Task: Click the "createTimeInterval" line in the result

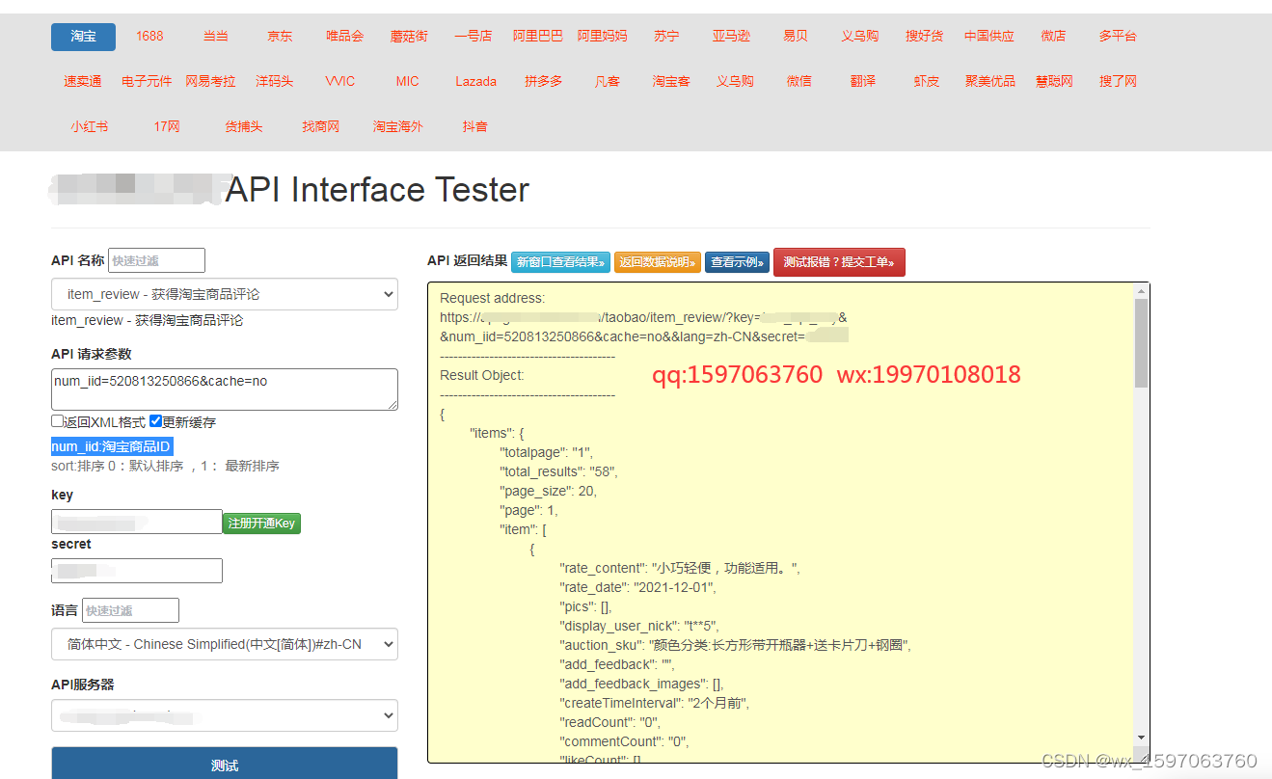Action: tap(655, 703)
